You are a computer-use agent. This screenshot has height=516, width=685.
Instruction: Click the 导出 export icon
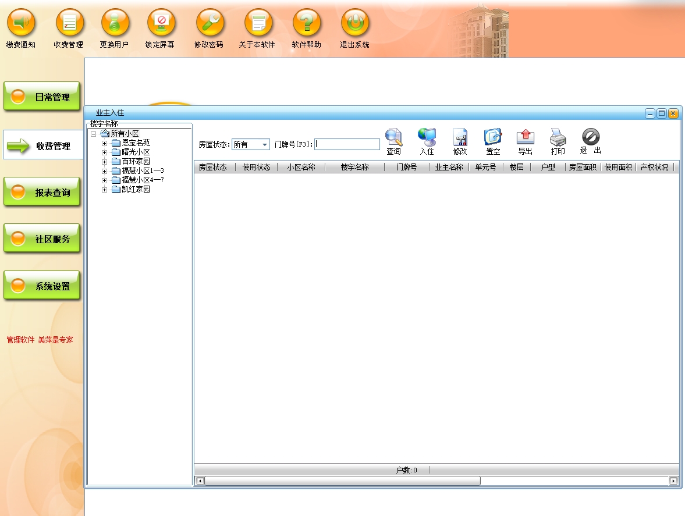click(x=526, y=138)
